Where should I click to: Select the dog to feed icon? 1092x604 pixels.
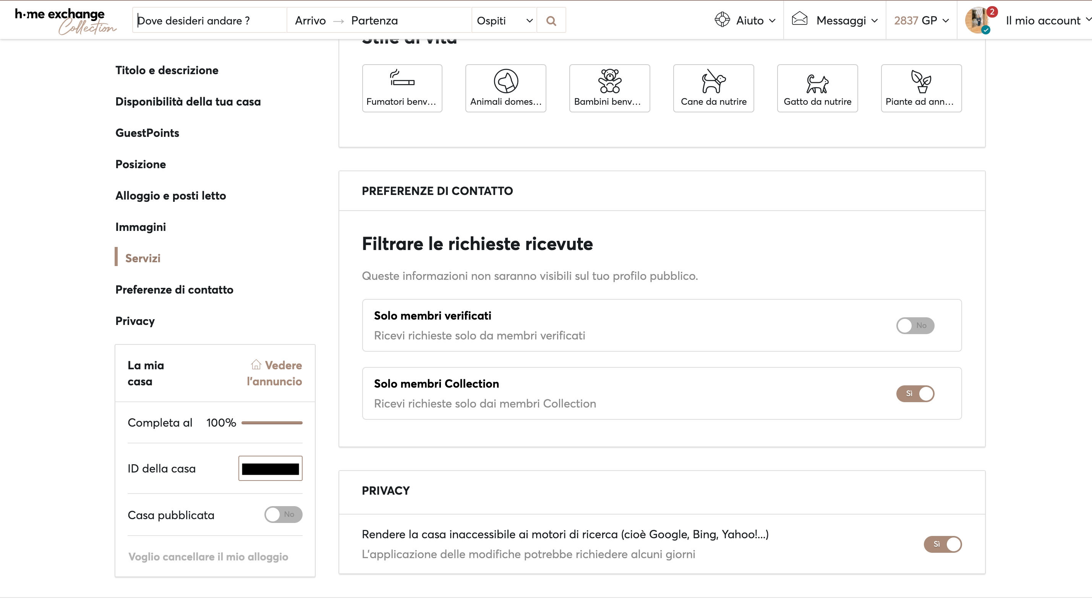coord(713,81)
